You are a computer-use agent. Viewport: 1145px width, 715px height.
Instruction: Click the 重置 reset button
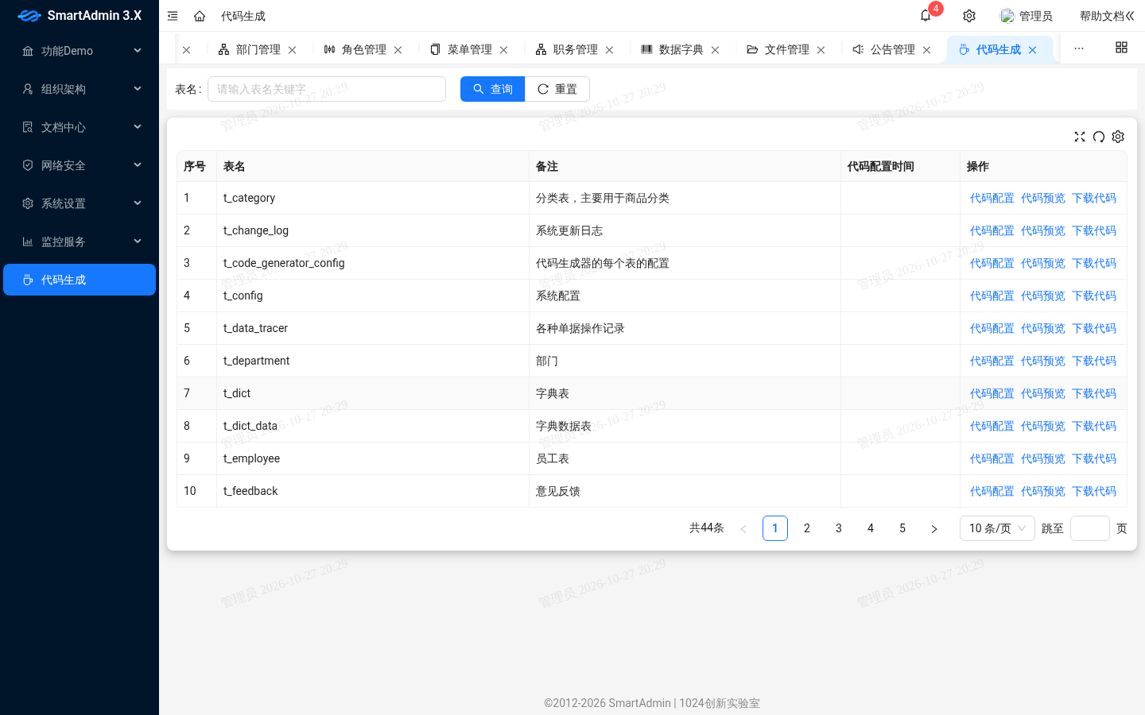pos(557,89)
